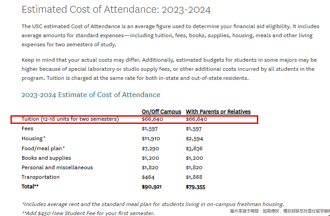Click the "Estimated Cost of Attendance: 2023-2024" page heading
The width and height of the screenshot is (330, 216).
(116, 10)
